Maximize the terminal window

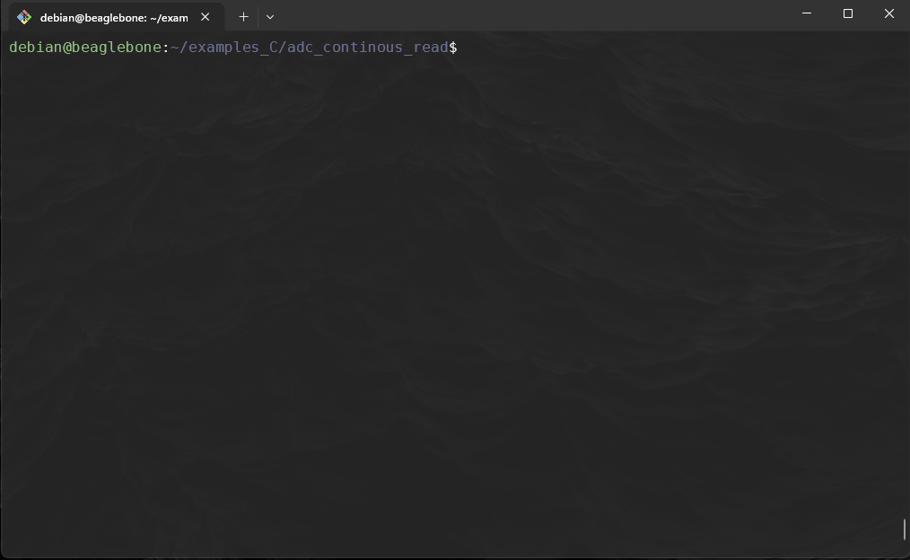[848, 13]
